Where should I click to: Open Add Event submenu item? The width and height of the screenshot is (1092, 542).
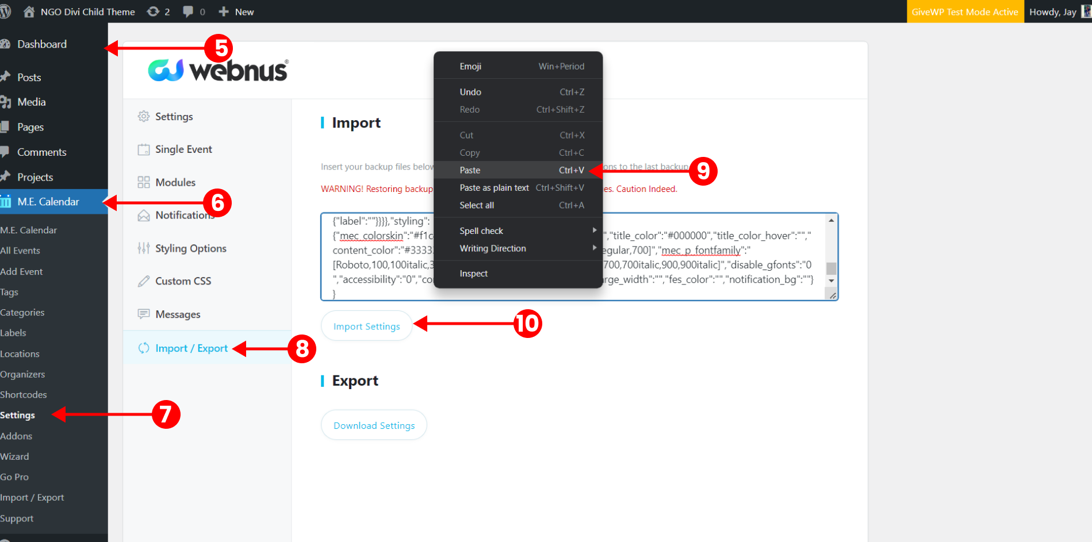coord(22,271)
